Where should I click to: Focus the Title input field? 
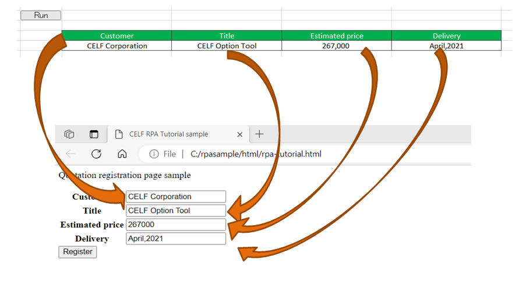(x=175, y=211)
